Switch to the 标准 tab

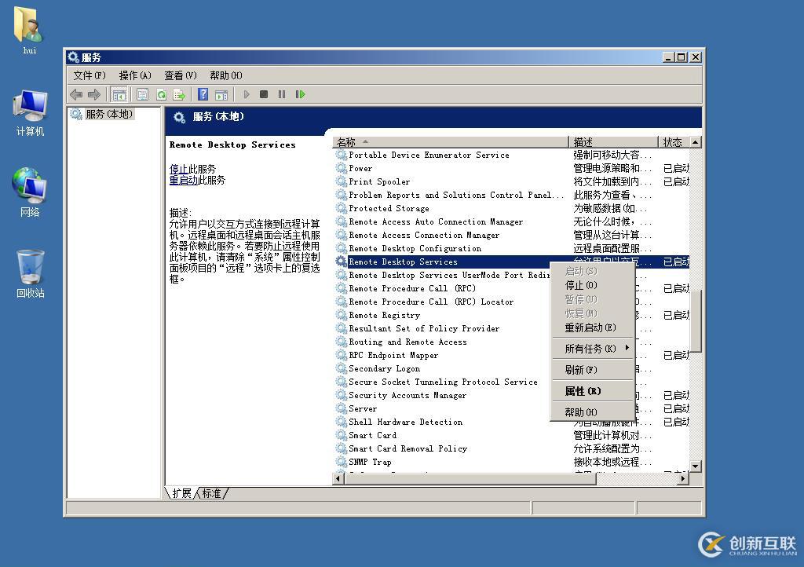click(211, 493)
